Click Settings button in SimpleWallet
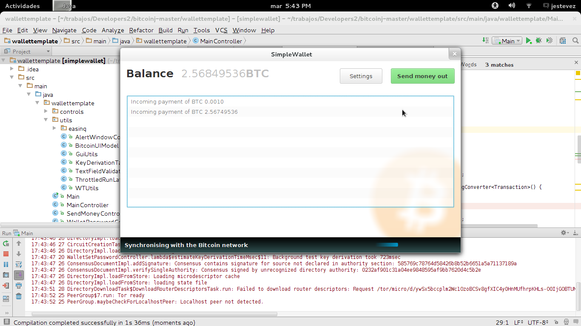Screen dimensions: 581x326 361,76
